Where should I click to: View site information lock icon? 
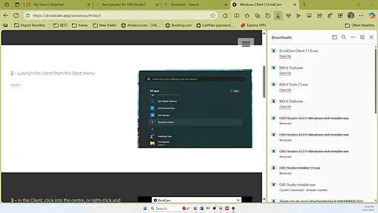click(x=28, y=15)
